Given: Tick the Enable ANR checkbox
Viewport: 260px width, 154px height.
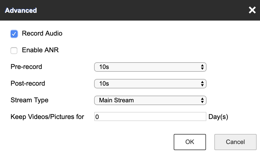Looking at the screenshot, I should coord(14,51).
